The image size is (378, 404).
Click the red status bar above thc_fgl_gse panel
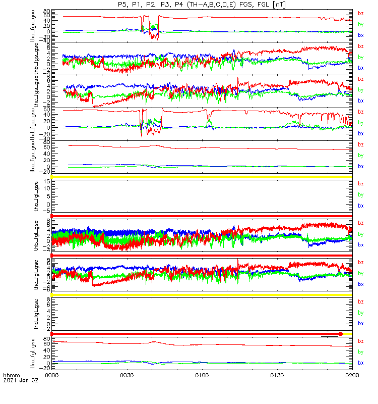(202, 256)
